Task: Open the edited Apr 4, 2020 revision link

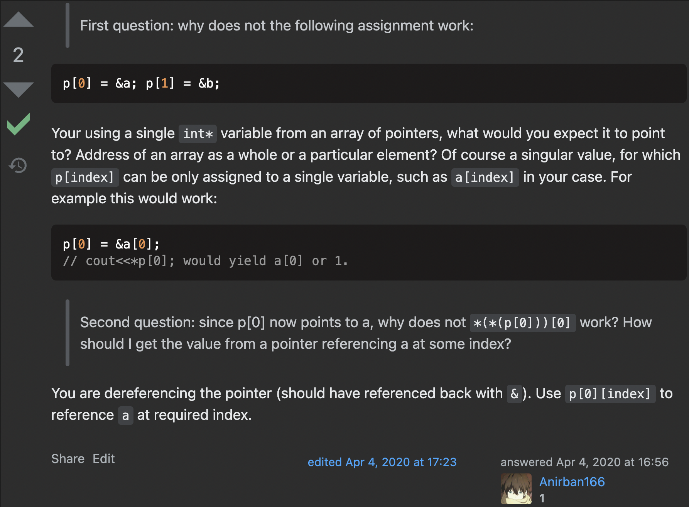Action: pos(382,462)
